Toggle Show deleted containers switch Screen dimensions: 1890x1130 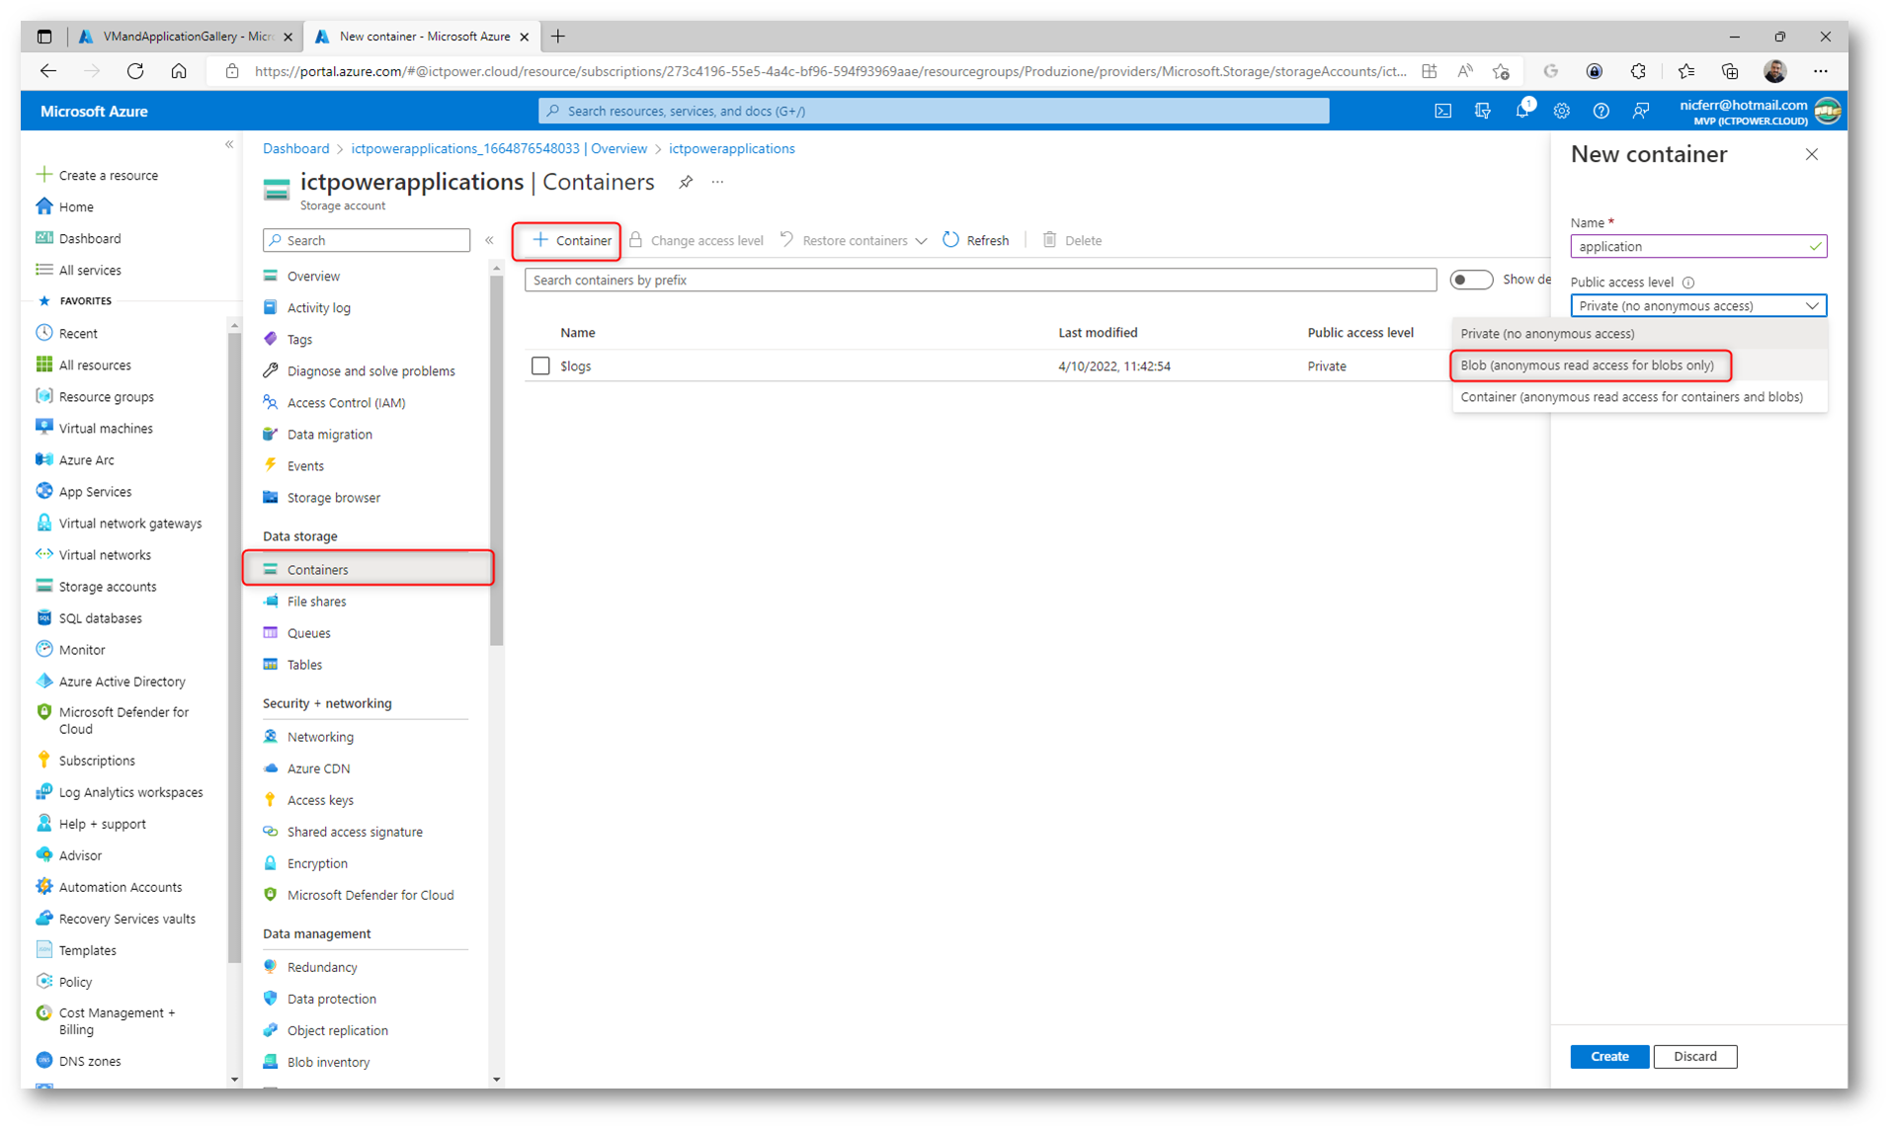(1470, 281)
